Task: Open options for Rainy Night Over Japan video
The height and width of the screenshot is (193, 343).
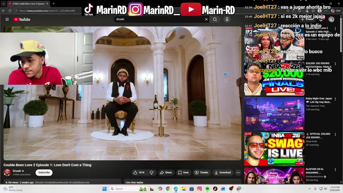Action: [335, 99]
